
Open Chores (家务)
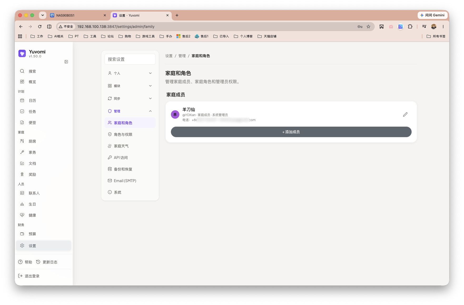(44, 152)
